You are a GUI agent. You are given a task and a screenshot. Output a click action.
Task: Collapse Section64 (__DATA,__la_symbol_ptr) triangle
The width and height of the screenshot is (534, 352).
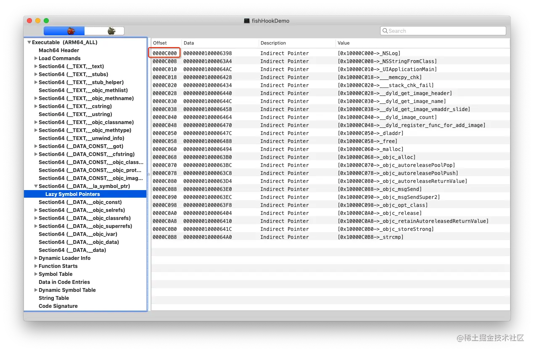point(36,186)
